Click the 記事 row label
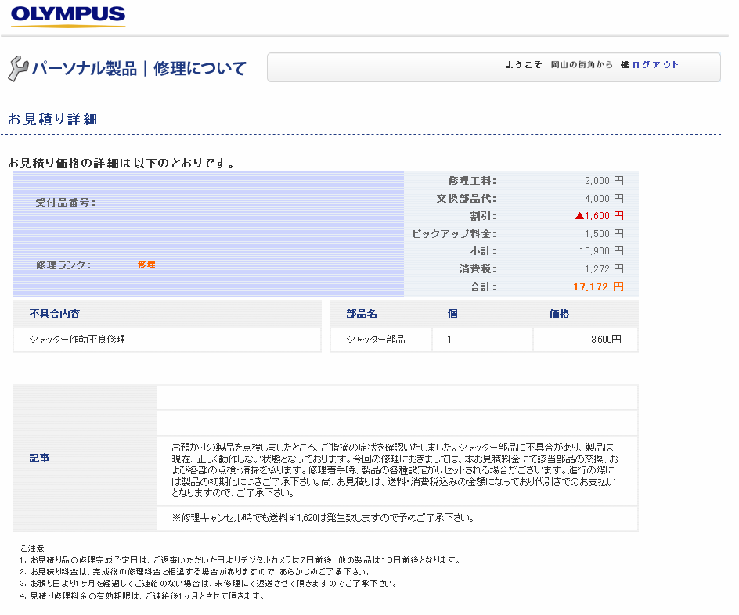 coord(40,458)
